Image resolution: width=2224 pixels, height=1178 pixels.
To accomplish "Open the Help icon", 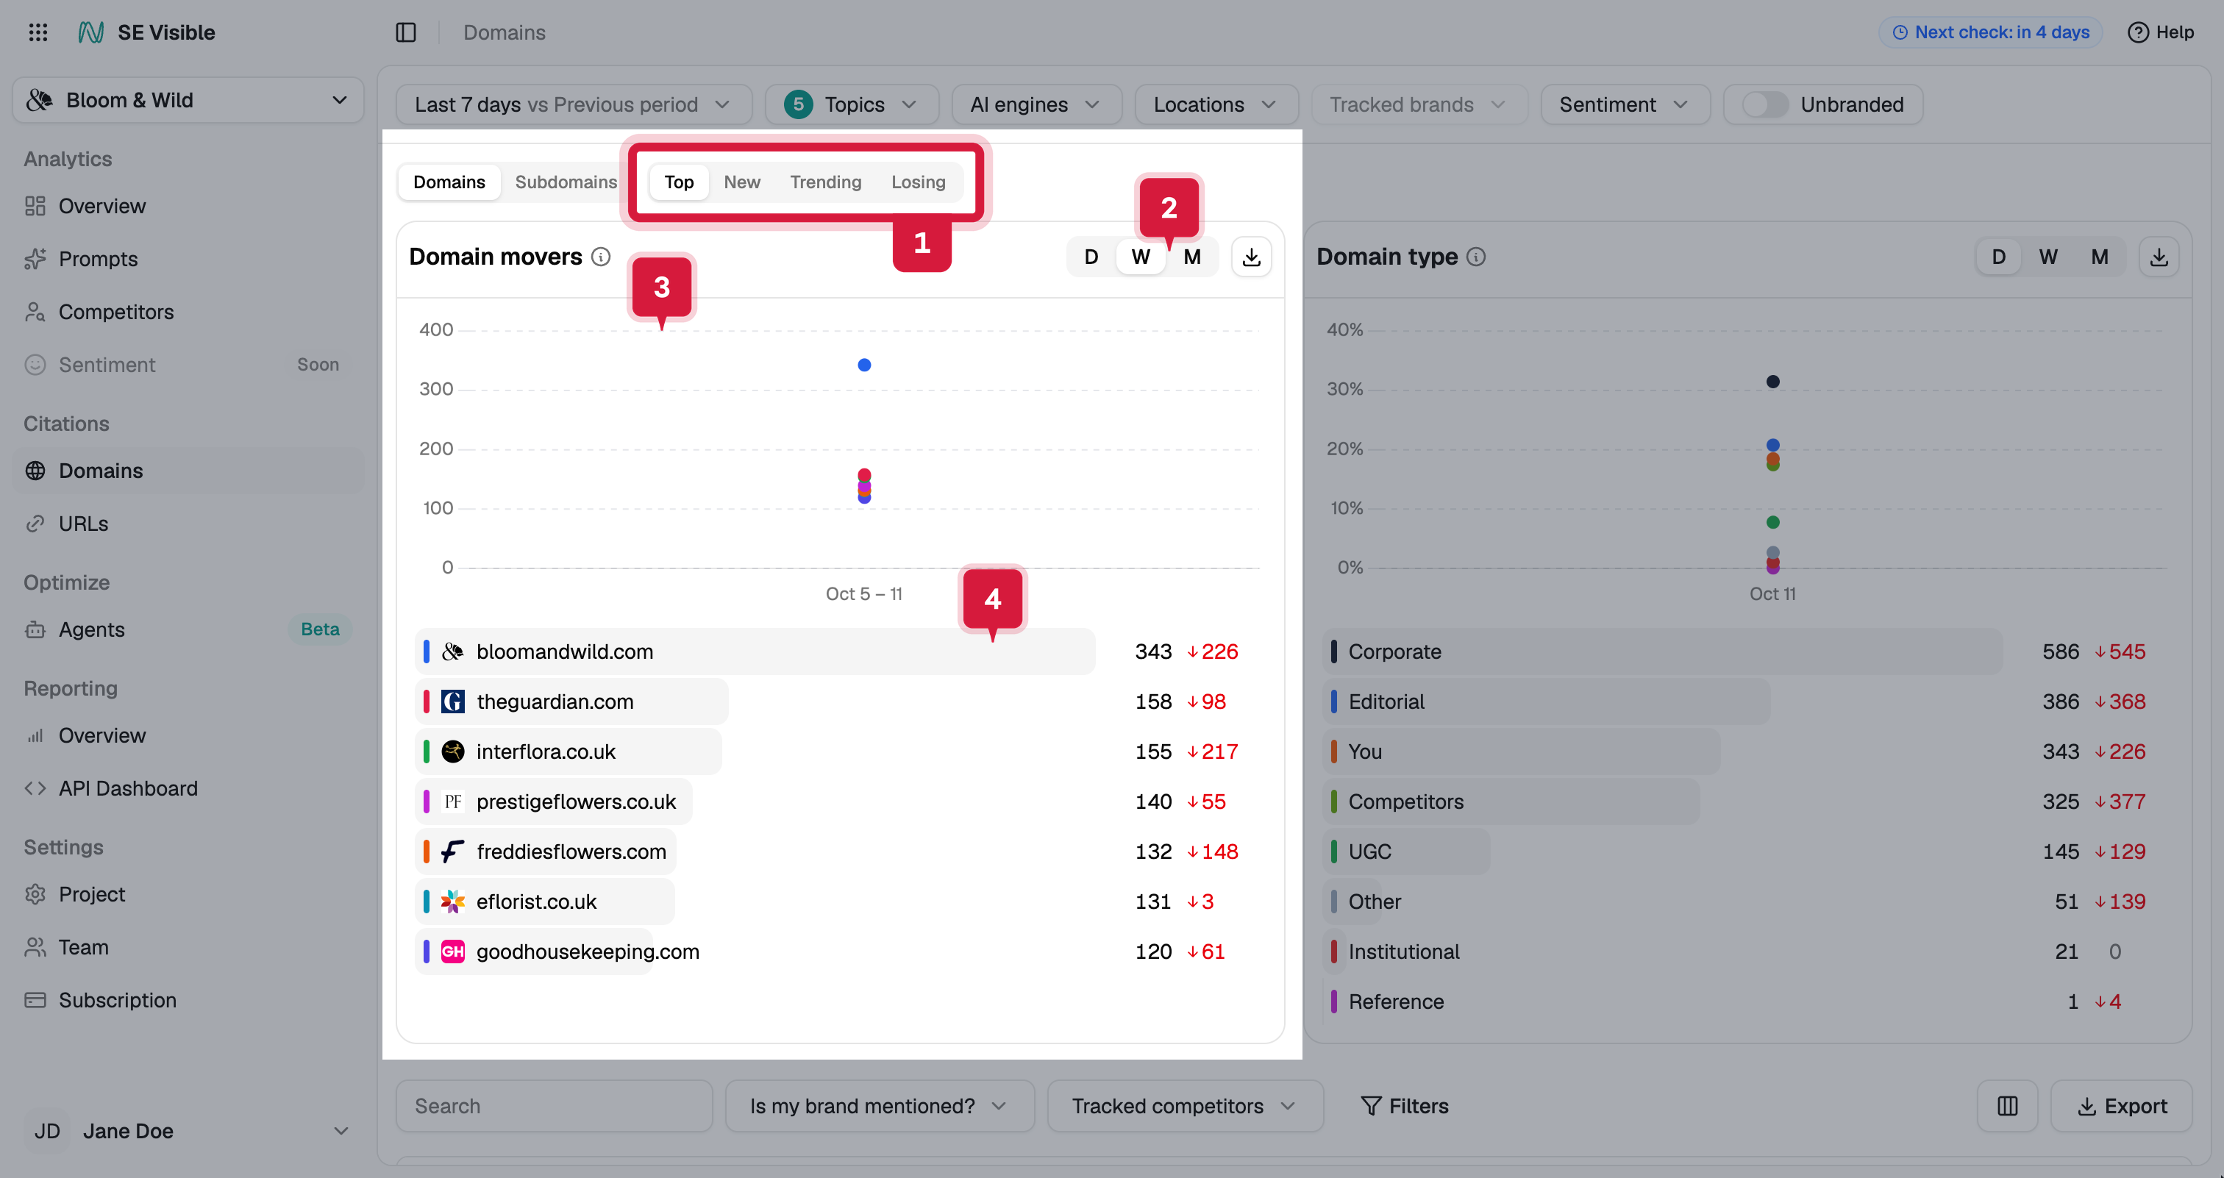I will click(x=2161, y=33).
